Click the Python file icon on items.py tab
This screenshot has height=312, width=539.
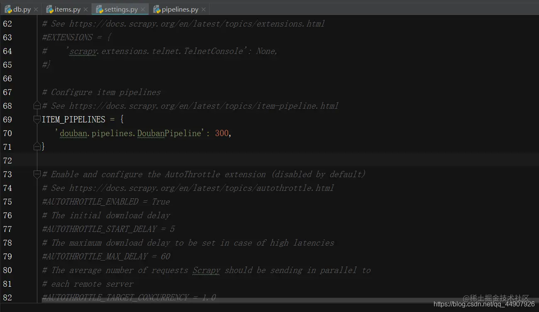[x=50, y=9]
